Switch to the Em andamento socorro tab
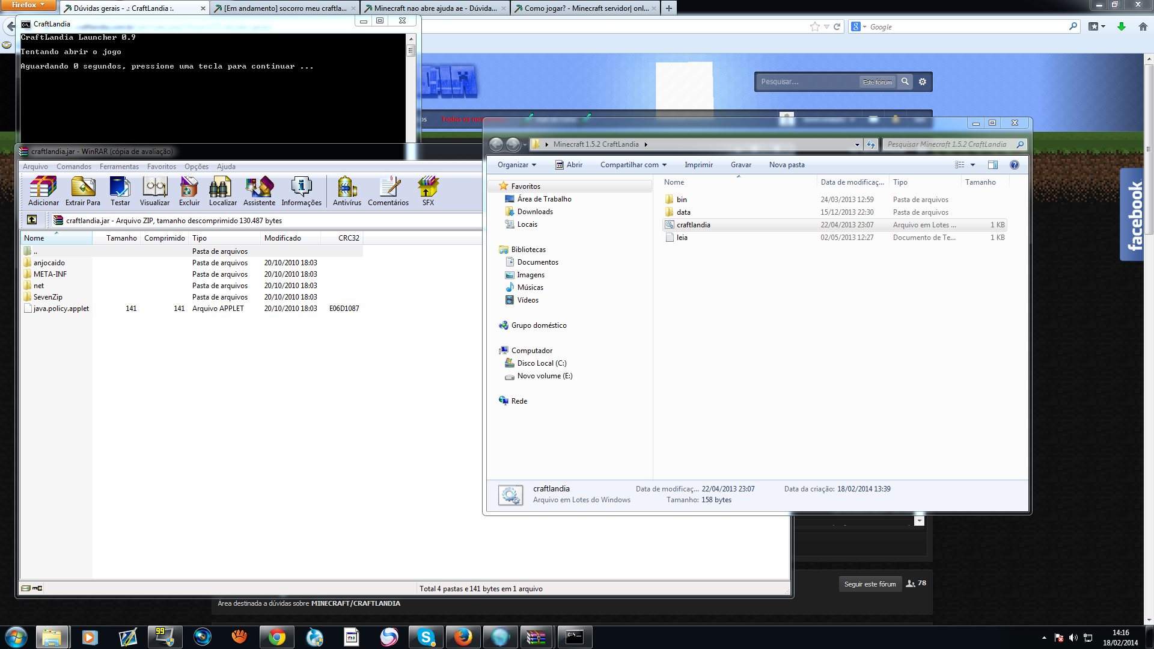This screenshot has height=649, width=1154. point(284,8)
